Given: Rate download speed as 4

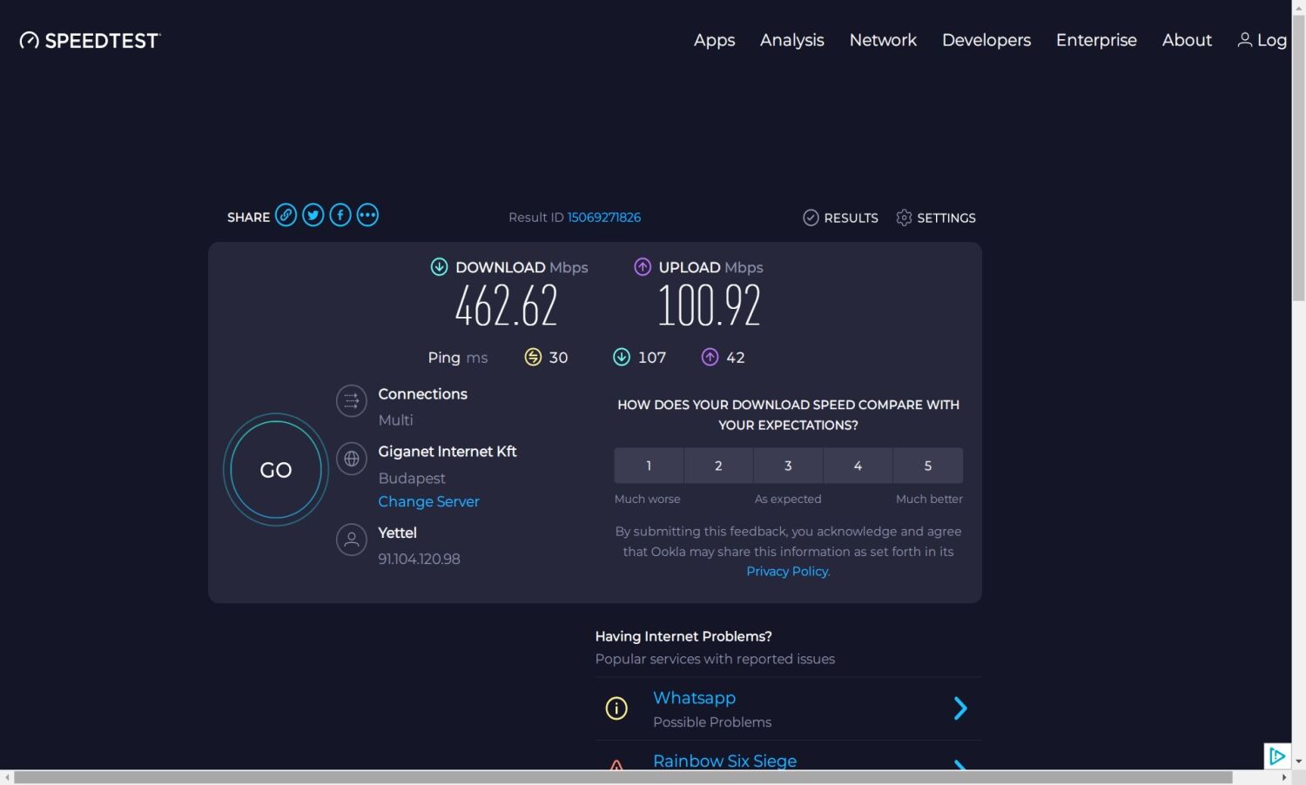Looking at the screenshot, I should click(x=858, y=466).
